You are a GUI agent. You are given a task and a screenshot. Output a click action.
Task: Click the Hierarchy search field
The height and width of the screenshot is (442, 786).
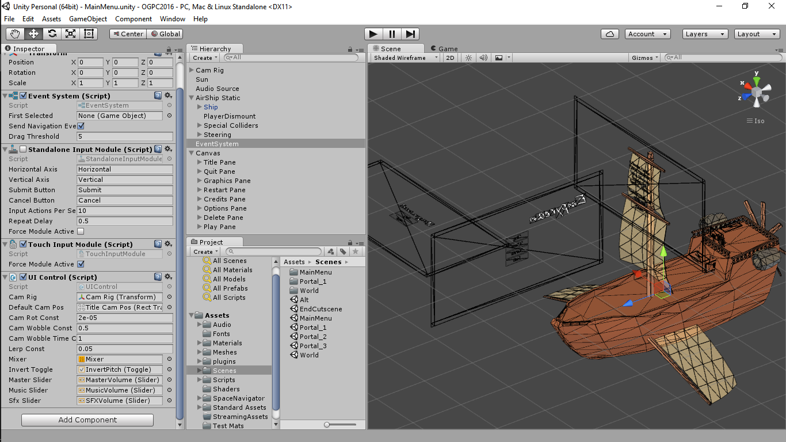(x=288, y=58)
